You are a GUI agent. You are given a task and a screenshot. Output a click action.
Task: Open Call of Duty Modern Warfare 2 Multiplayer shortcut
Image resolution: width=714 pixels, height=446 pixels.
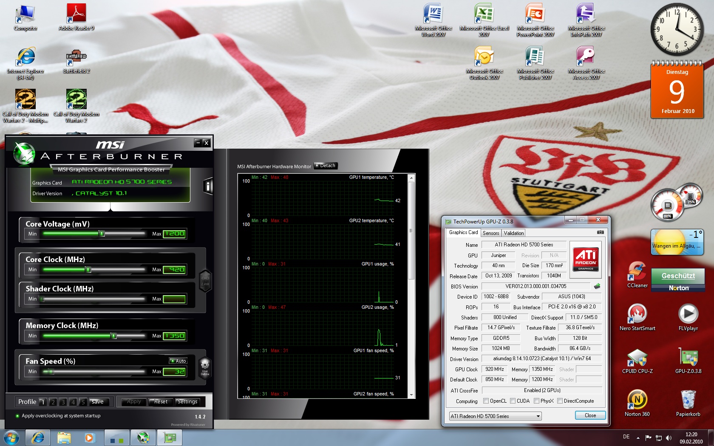coord(25,106)
